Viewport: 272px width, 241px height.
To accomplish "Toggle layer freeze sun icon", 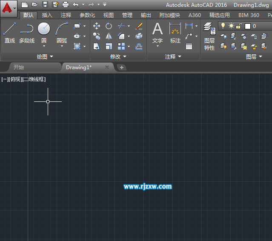I will pos(231,26).
